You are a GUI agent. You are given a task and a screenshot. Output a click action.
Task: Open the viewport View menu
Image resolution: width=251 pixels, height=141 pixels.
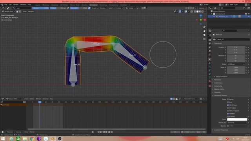pyautogui.click(x=25, y=11)
